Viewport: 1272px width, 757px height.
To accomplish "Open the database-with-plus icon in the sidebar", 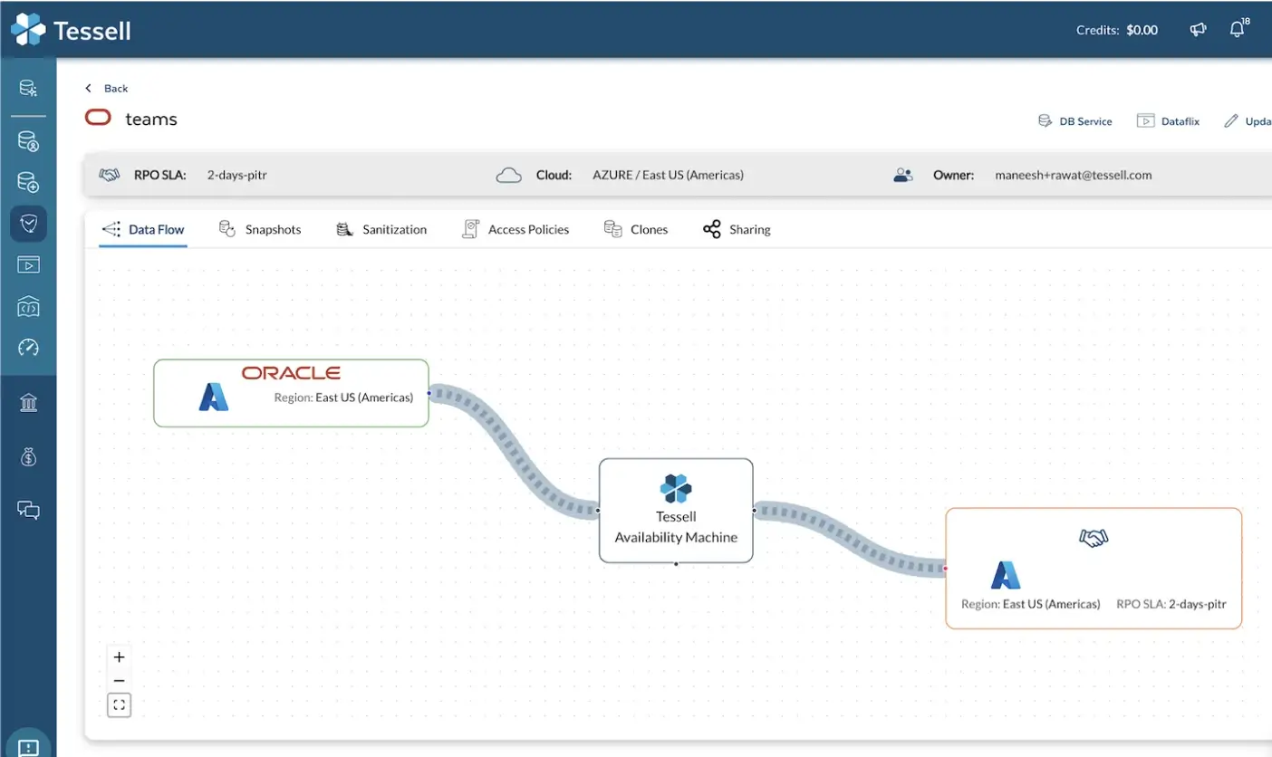I will pyautogui.click(x=28, y=182).
